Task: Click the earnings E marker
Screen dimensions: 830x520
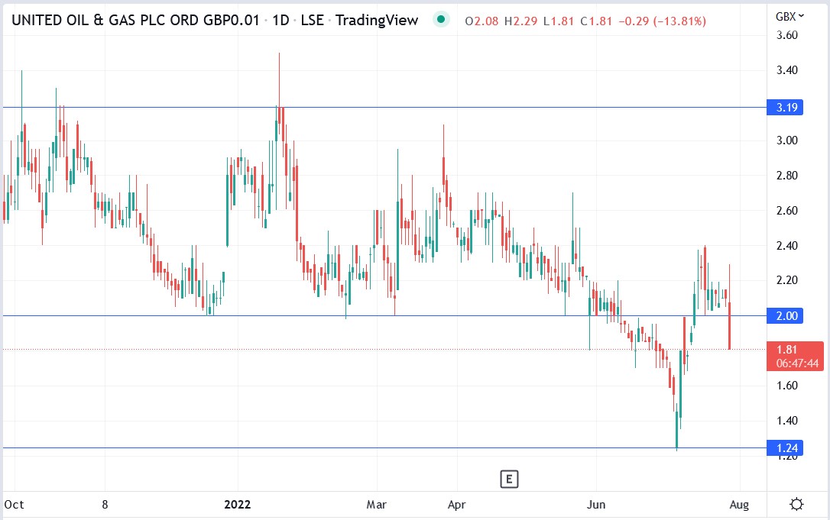Action: [509, 480]
